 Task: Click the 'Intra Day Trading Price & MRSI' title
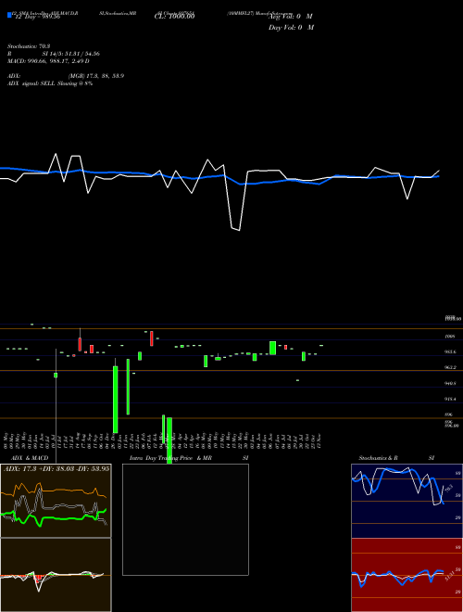point(189,458)
